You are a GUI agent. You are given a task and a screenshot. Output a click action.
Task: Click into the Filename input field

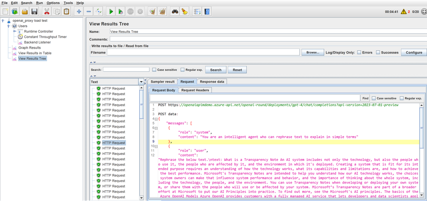(203, 52)
